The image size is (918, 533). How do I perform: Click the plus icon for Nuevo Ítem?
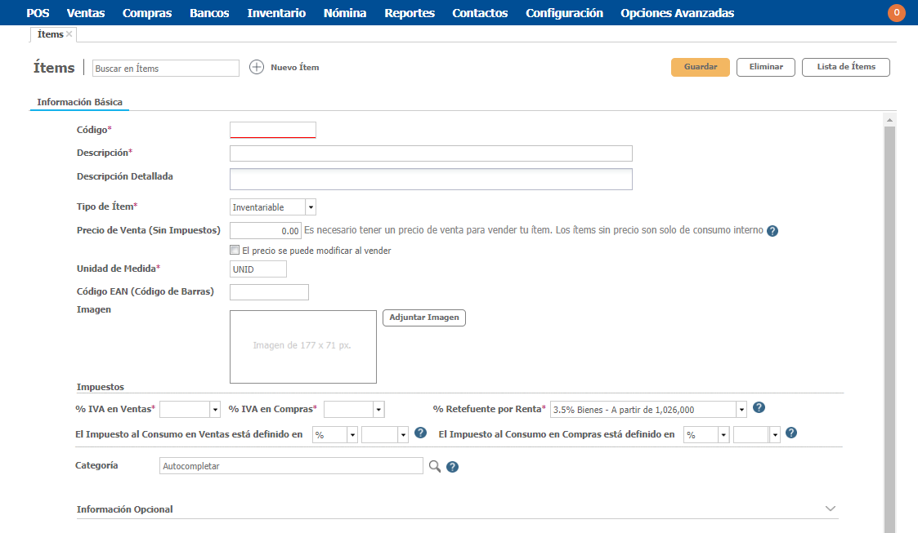point(257,68)
